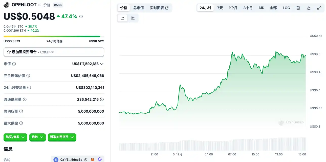
Task: Open the 赚取加密货币 dropdown
Action: (62, 137)
